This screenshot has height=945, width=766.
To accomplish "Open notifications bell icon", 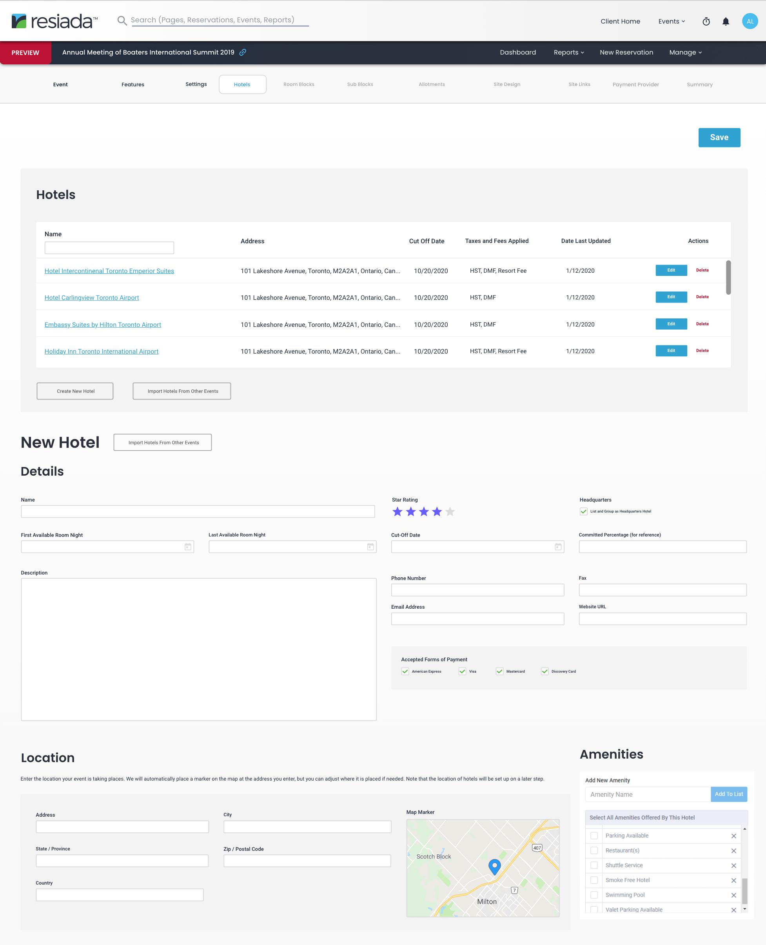I will (725, 21).
